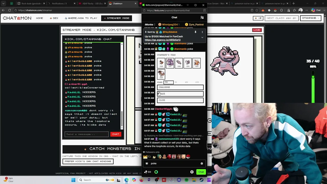Switch to the Rock-dude (geodude) tab
This screenshot has height=184, width=327.
[31, 4]
